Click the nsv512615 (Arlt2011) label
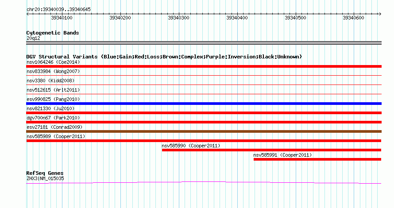The image size is (394, 208). coord(53,90)
